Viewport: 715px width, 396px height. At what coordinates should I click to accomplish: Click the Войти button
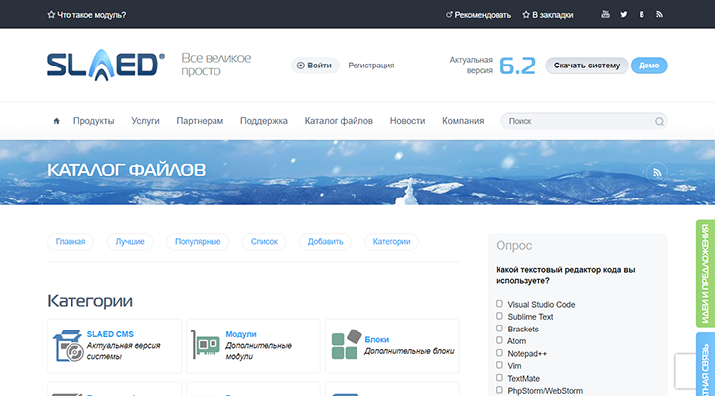point(315,66)
